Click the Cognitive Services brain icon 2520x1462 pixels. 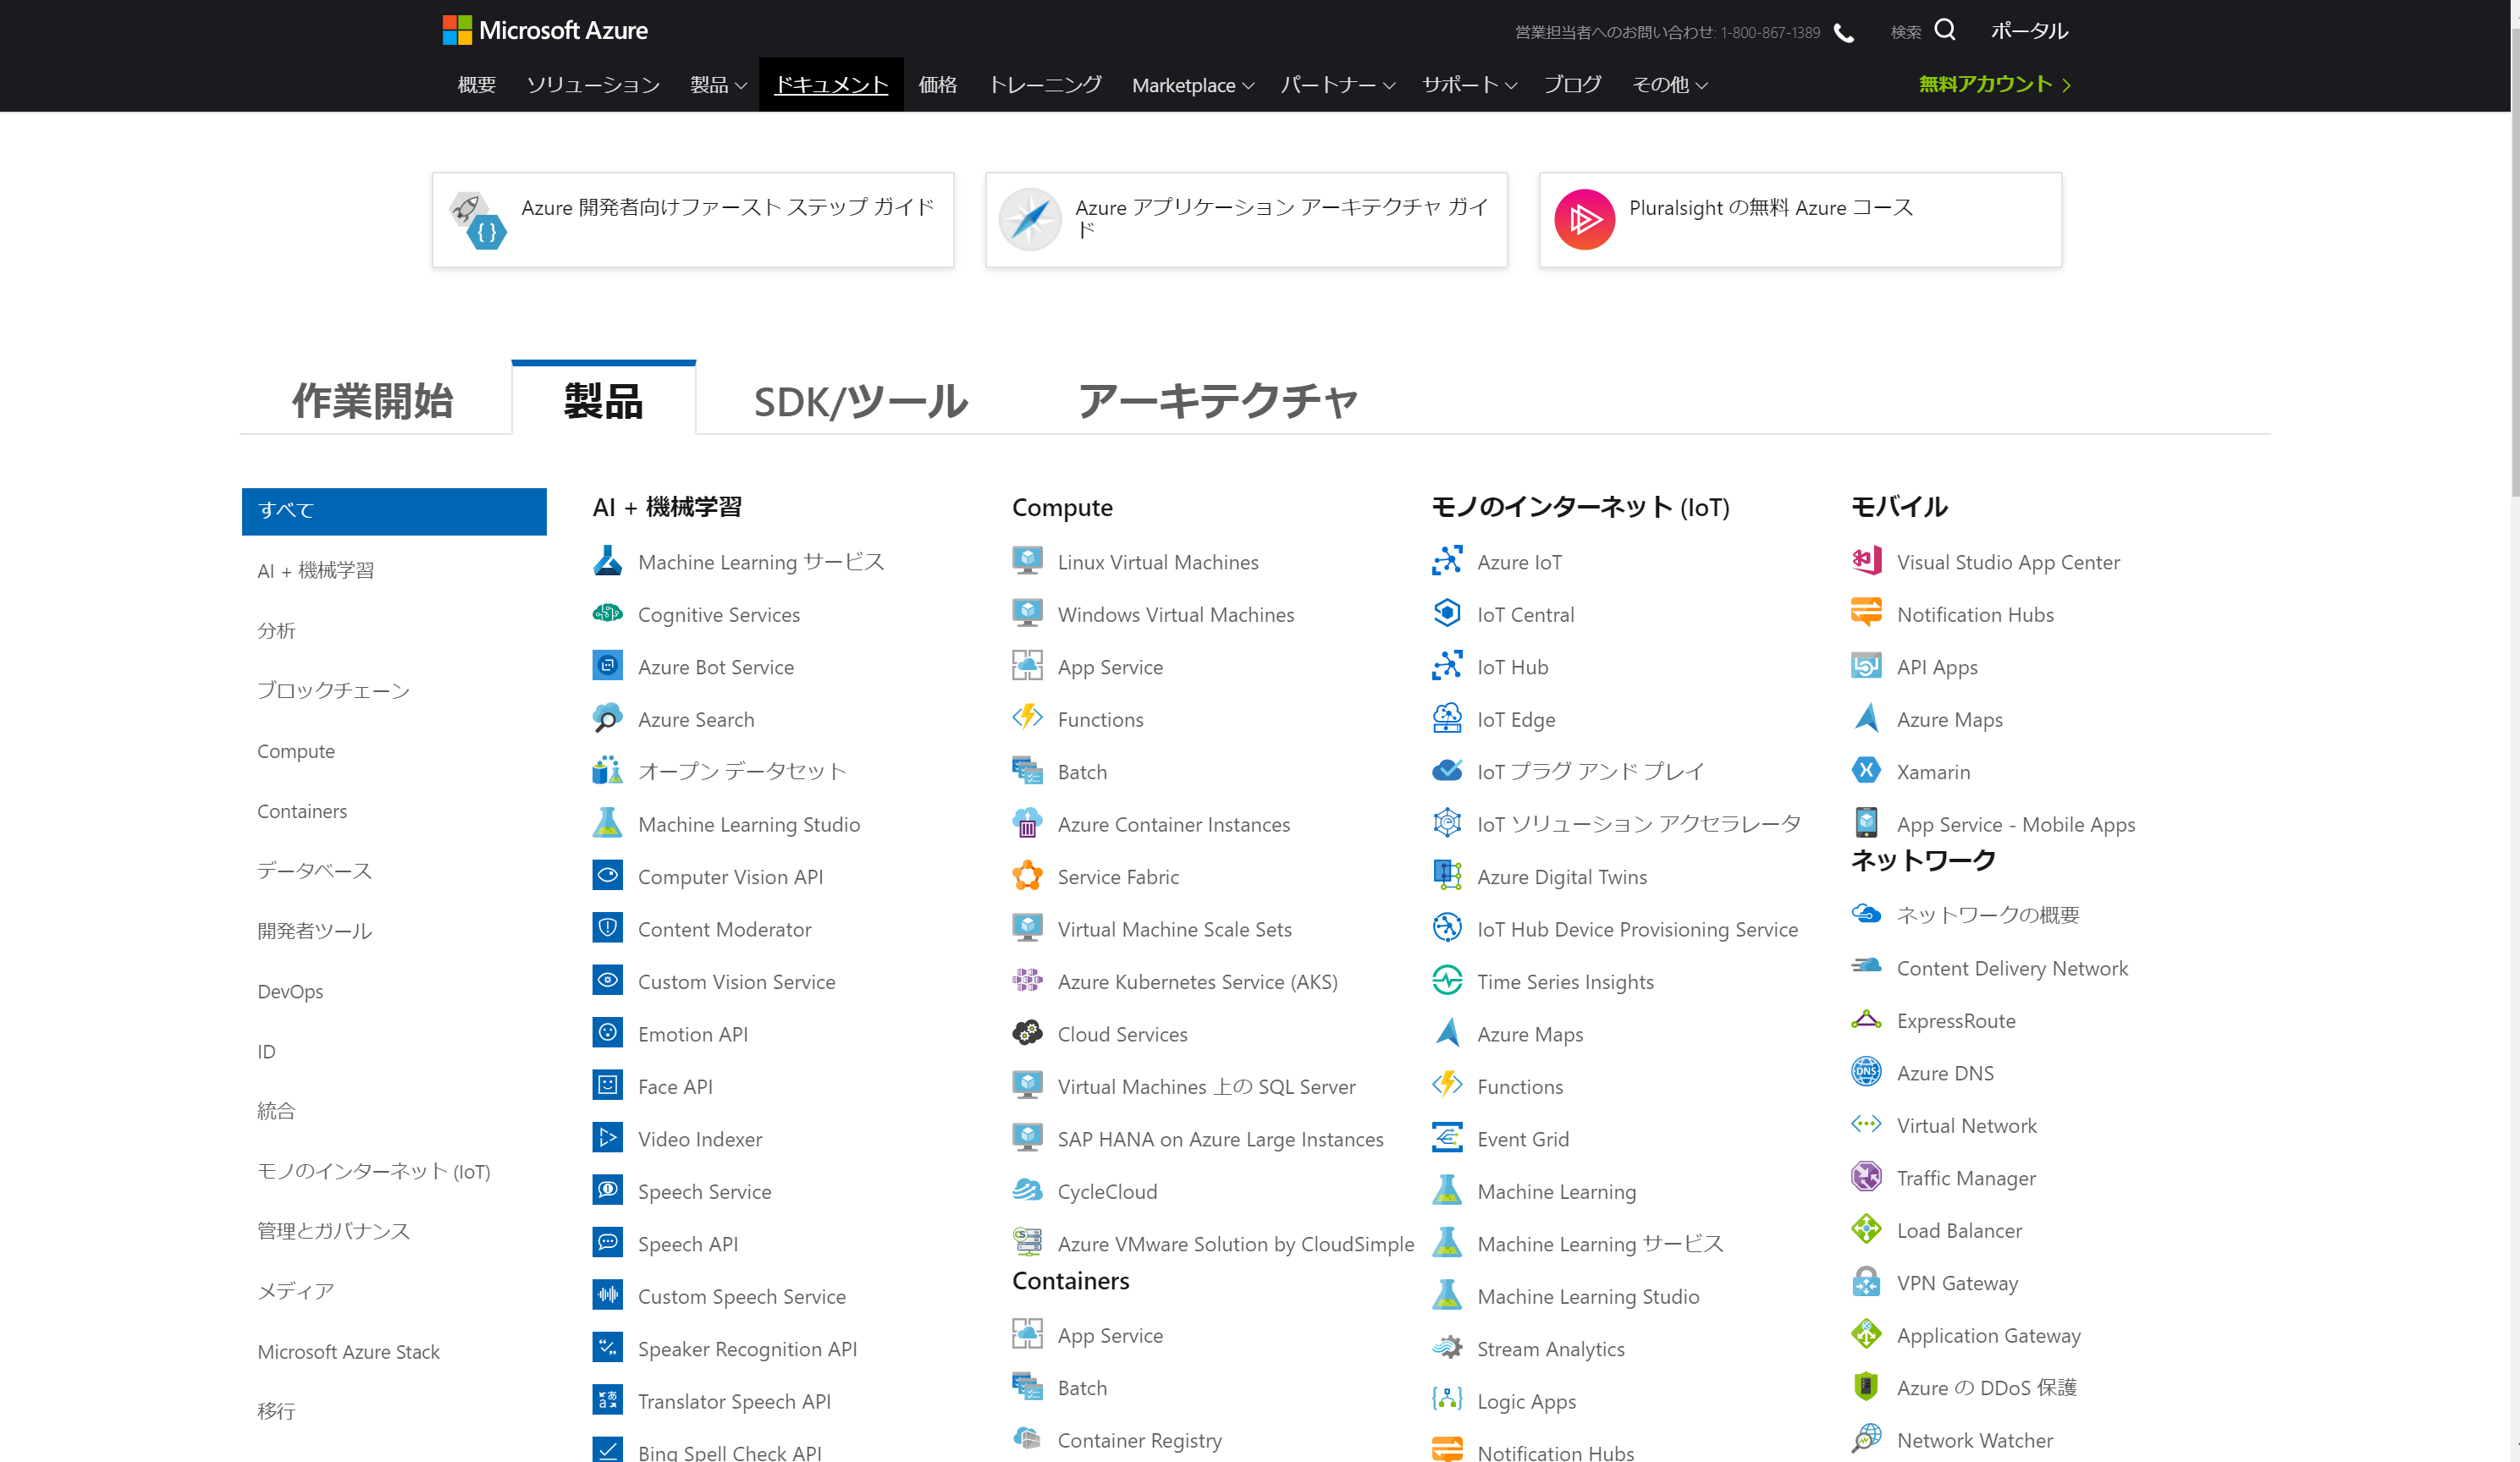[x=607, y=613]
